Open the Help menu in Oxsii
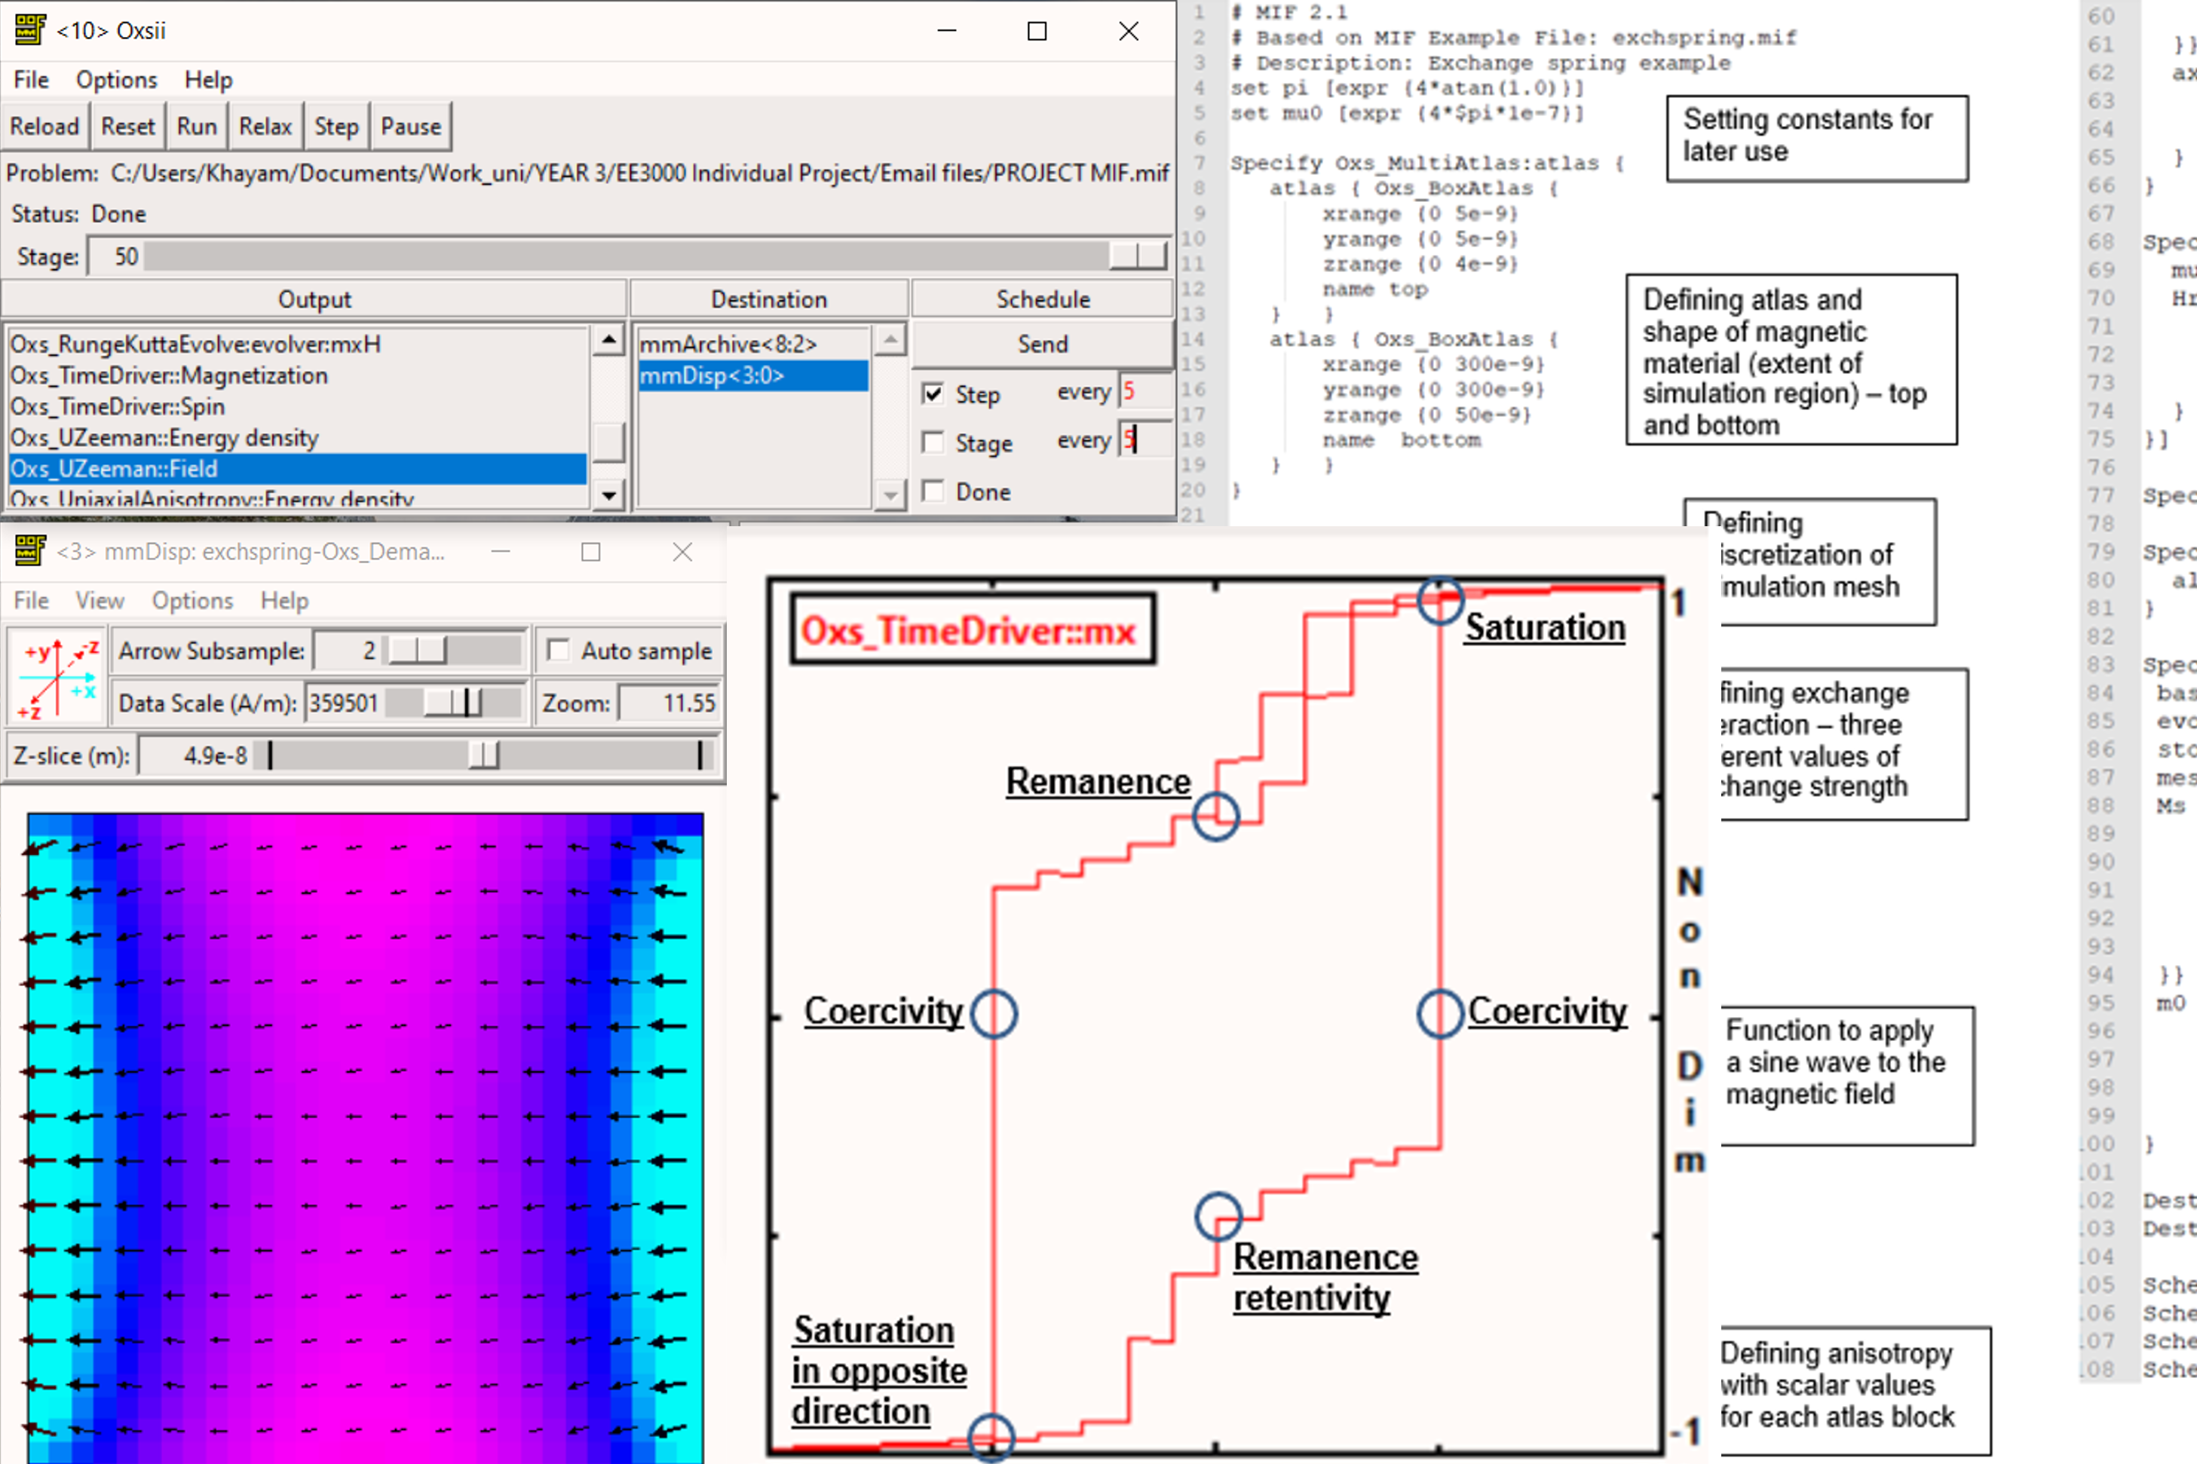 208,81
